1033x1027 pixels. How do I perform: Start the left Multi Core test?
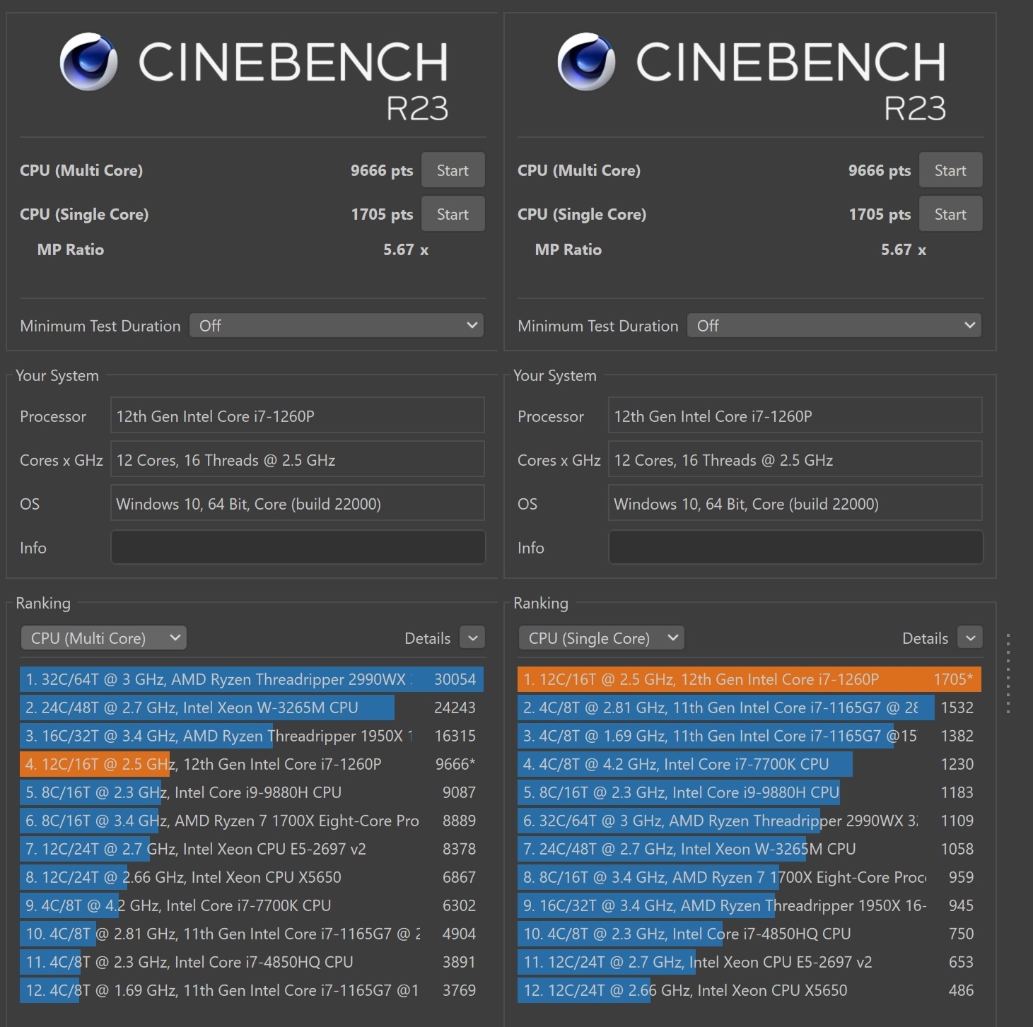pyautogui.click(x=453, y=170)
